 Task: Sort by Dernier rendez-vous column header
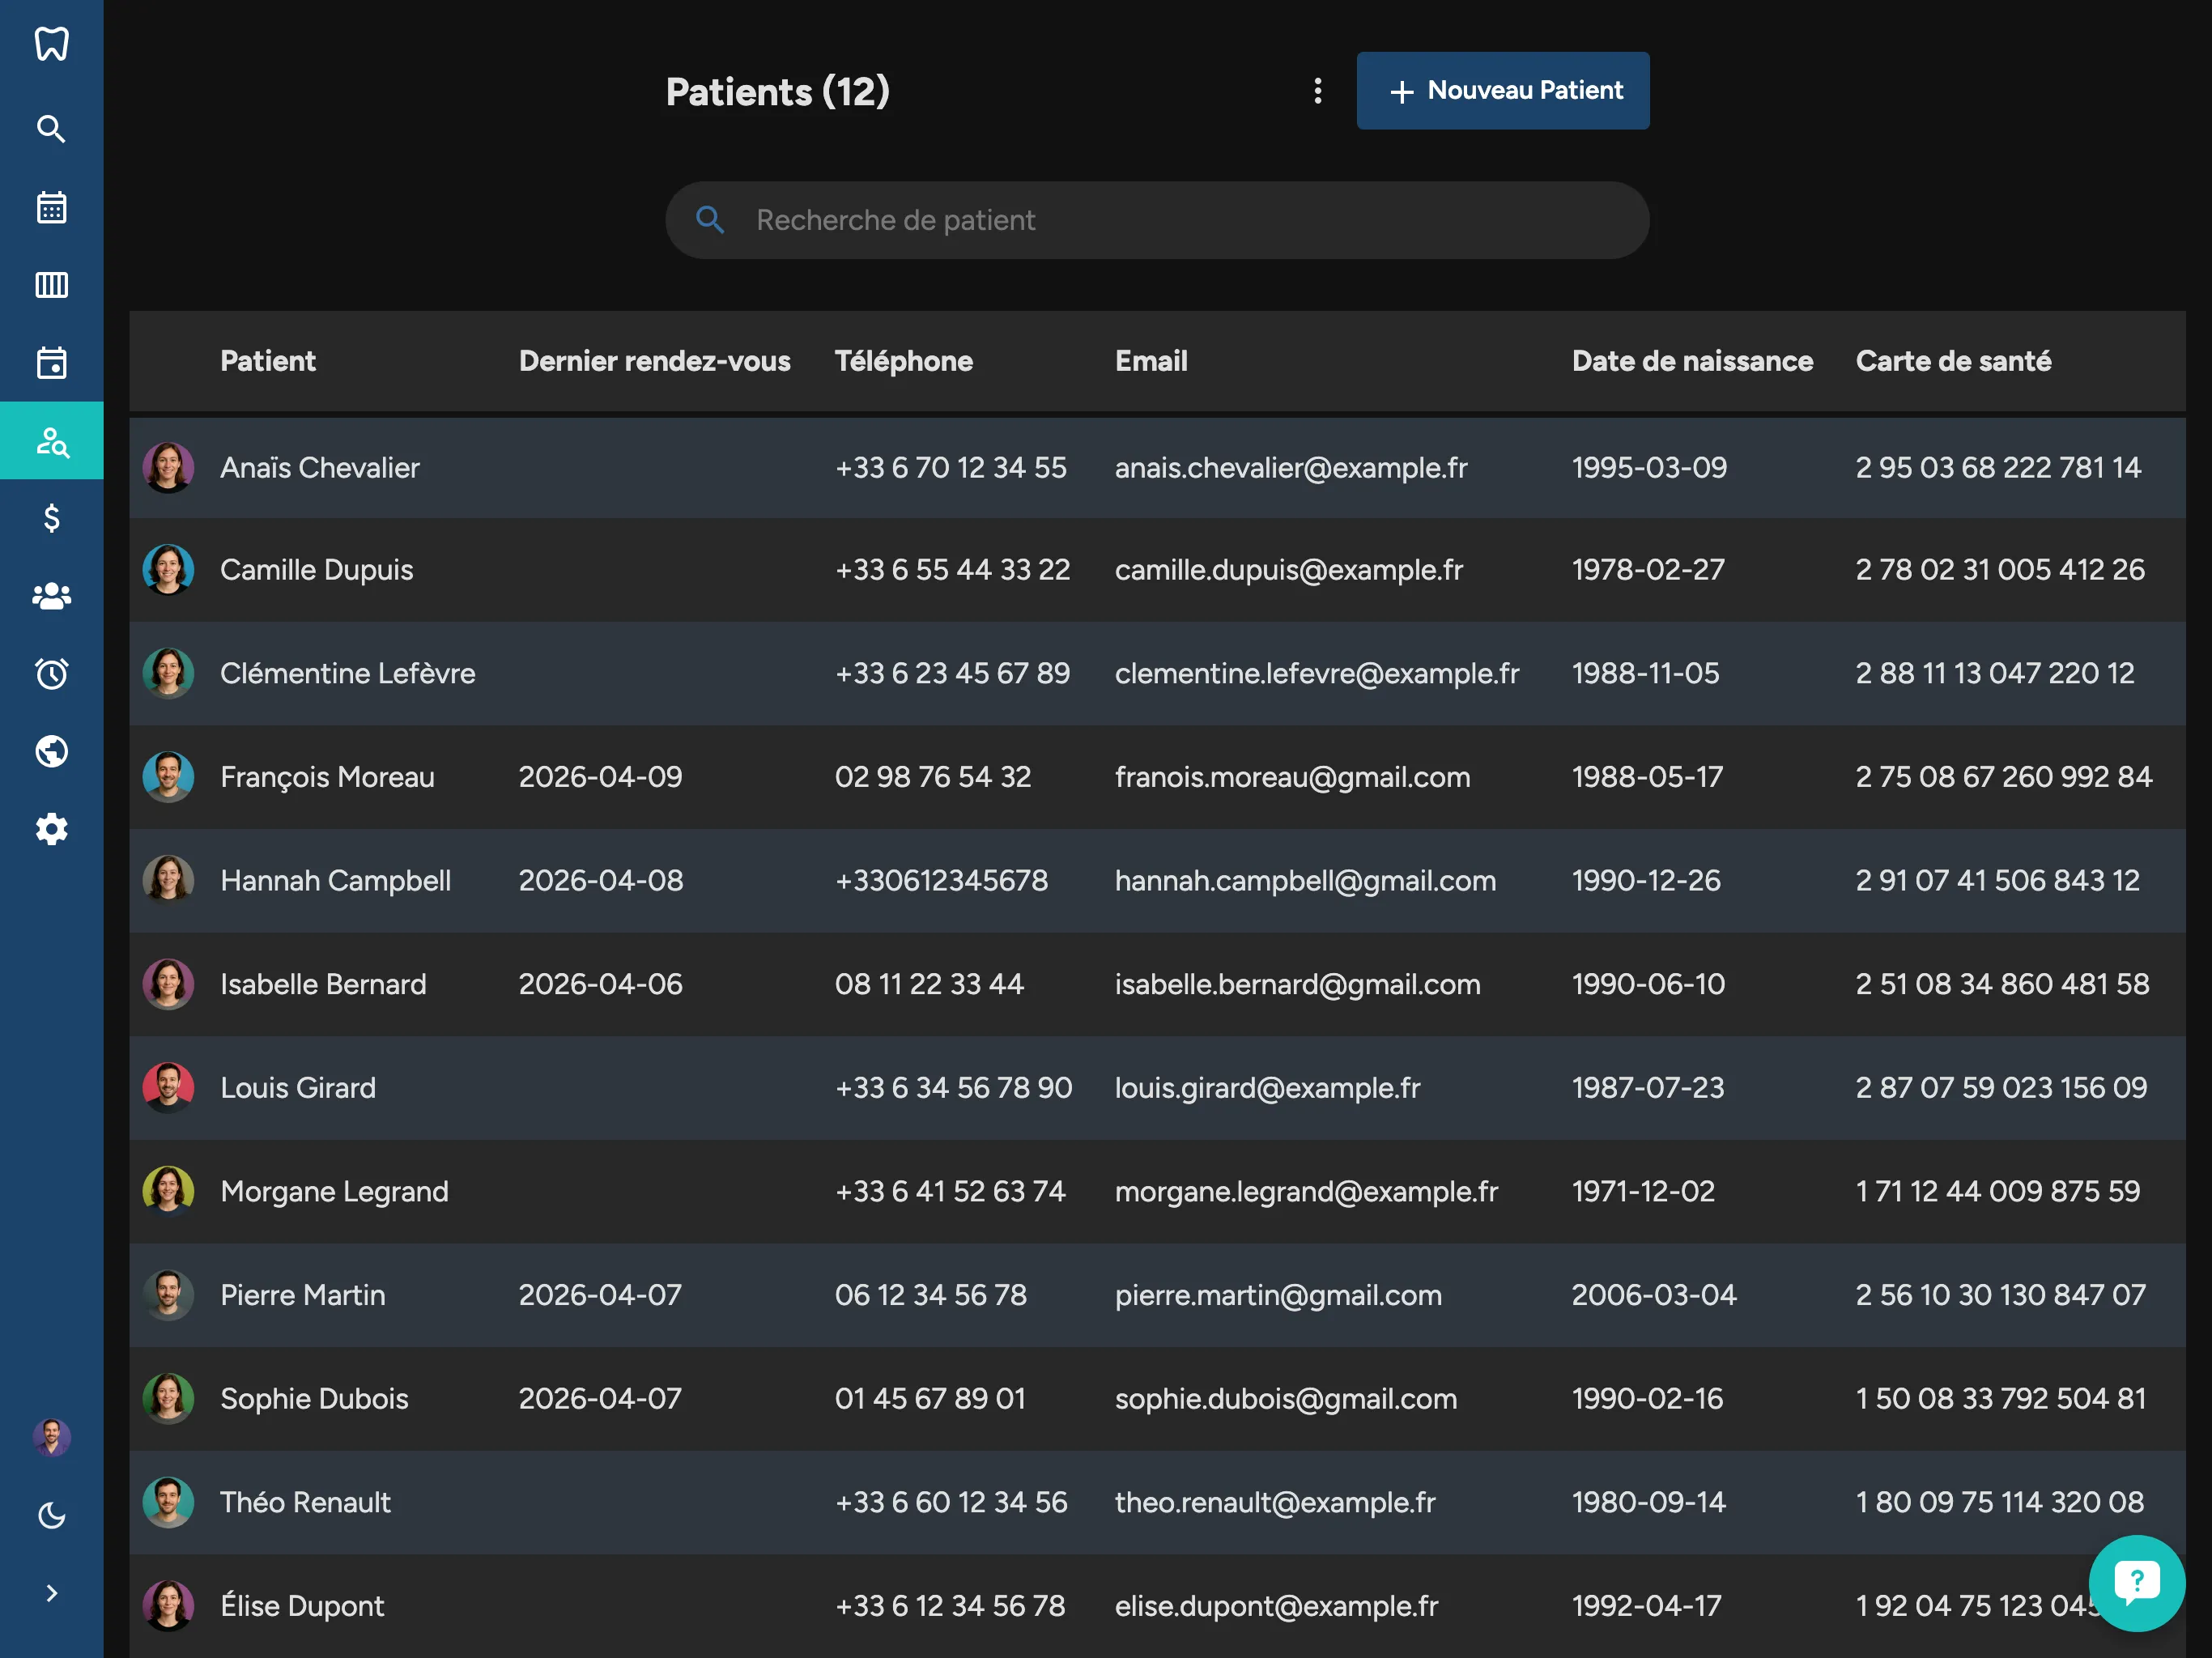[654, 361]
